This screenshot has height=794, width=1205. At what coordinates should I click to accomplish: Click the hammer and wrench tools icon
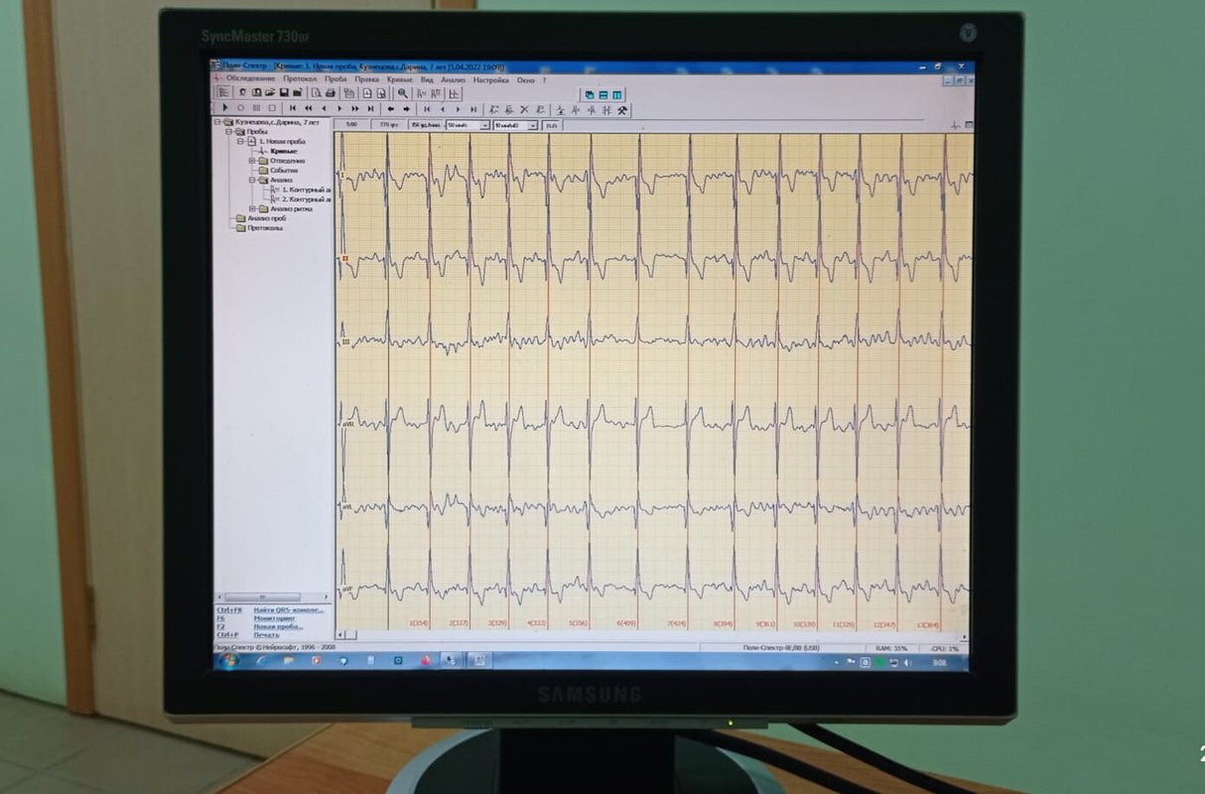coord(622,110)
